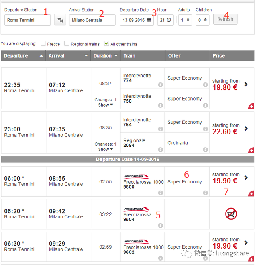Viewport: 257px width, 265px height.
Task: Adjust the Adults count stepper
Action: coord(188,20)
